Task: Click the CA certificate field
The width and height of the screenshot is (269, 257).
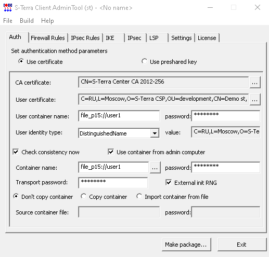Action: coord(163,82)
